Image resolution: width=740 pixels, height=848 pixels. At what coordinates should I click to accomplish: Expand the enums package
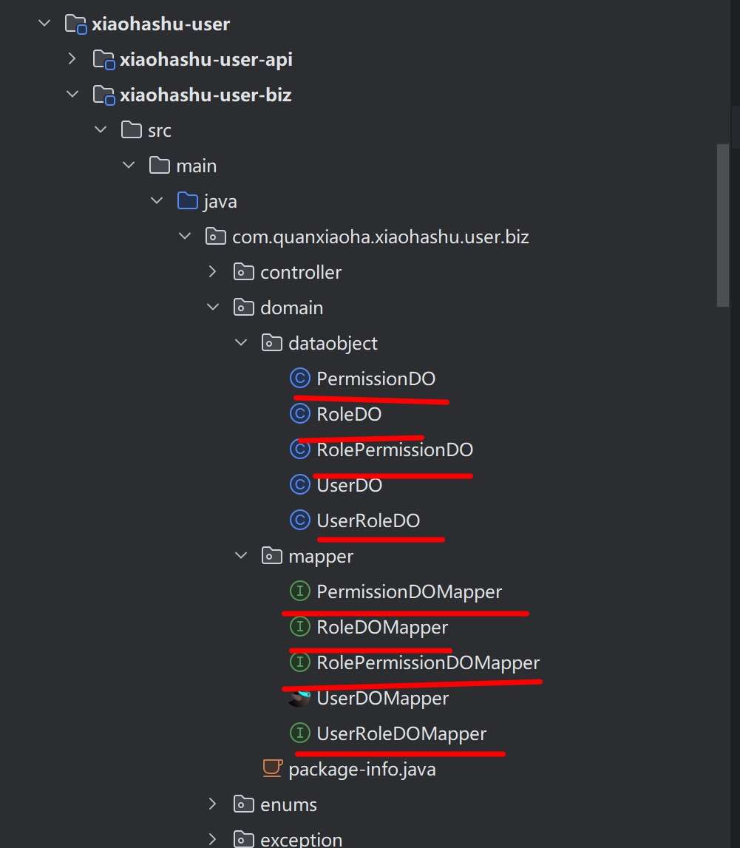pyautogui.click(x=212, y=804)
